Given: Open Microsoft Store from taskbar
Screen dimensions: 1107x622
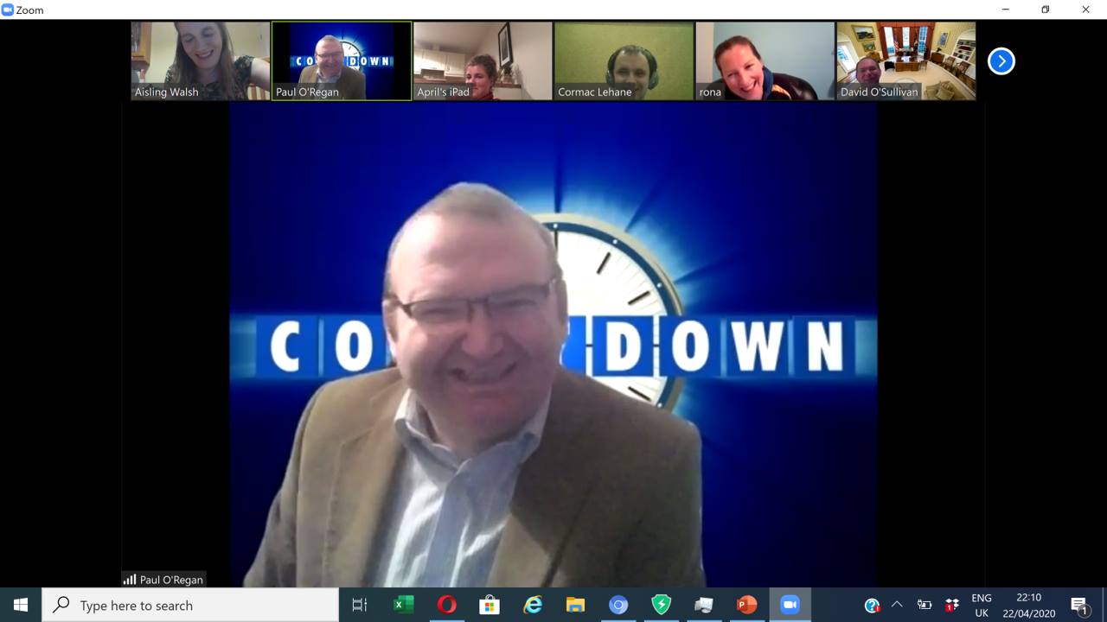Looking at the screenshot, I should [490, 605].
